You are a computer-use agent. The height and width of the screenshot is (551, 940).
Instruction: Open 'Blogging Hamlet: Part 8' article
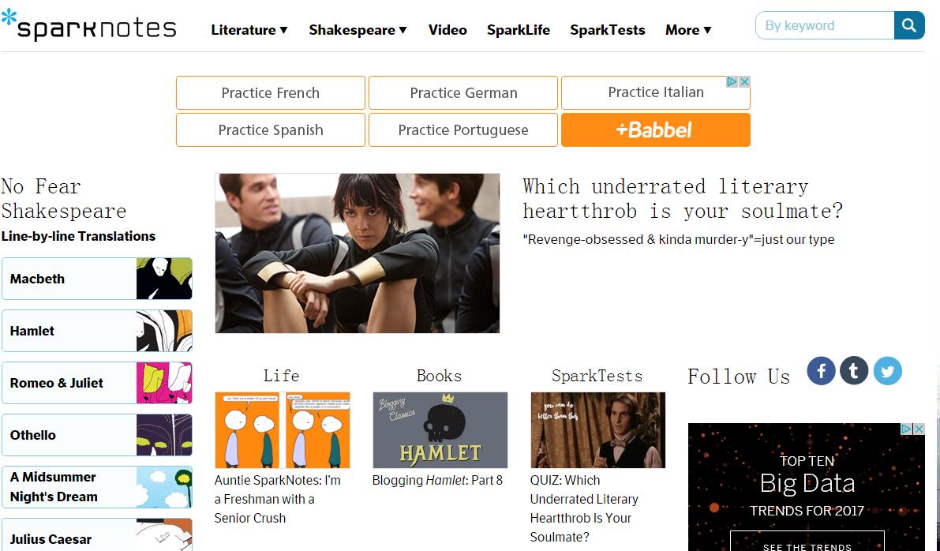point(437,480)
